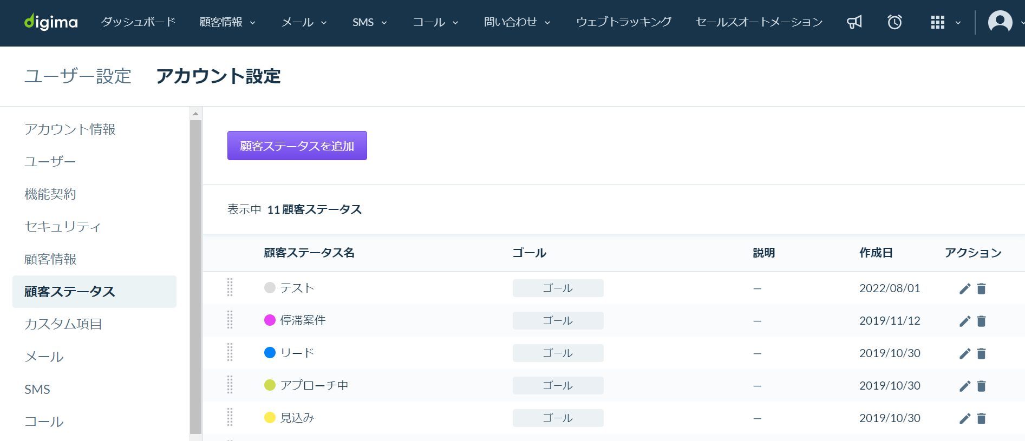This screenshot has width=1025, height=441.
Task: Delete the 停滞案件 status with trash icon
Action: click(x=981, y=321)
